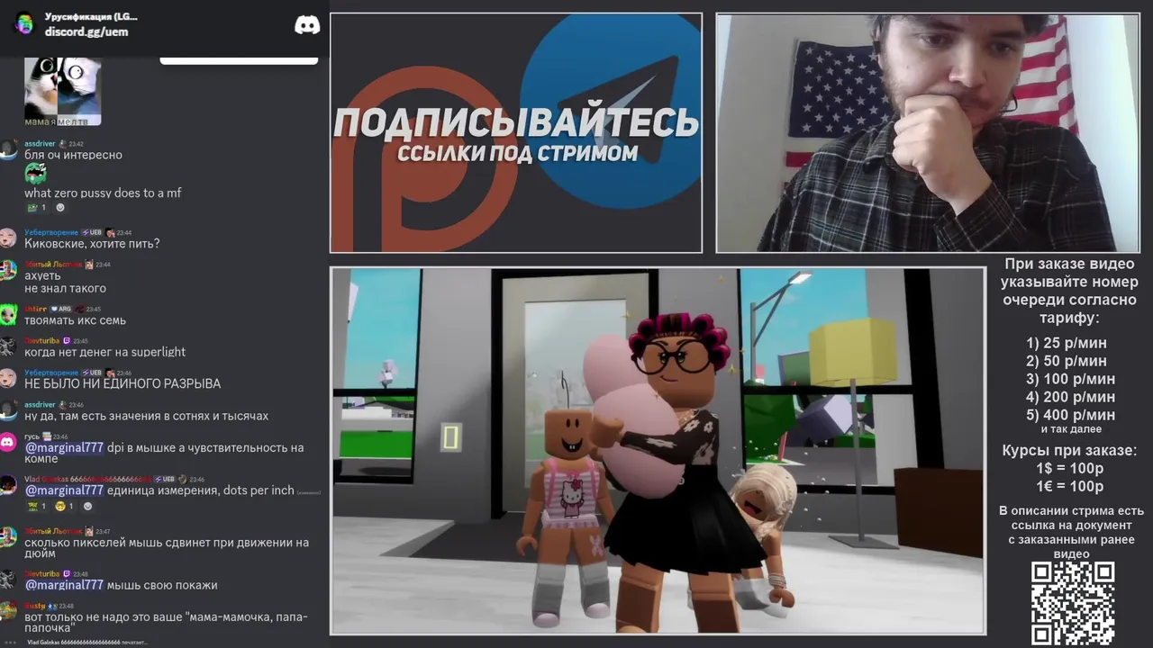Click username assdriver at 23:42
Screen dimensions: 1153x648
click(40, 144)
